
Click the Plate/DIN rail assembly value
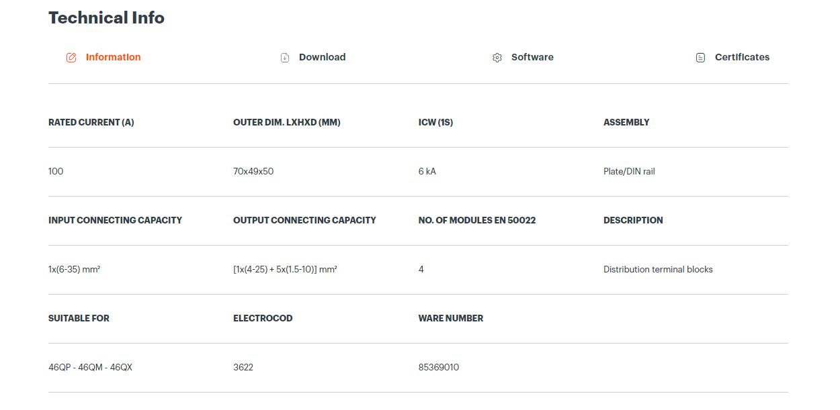pyautogui.click(x=629, y=171)
